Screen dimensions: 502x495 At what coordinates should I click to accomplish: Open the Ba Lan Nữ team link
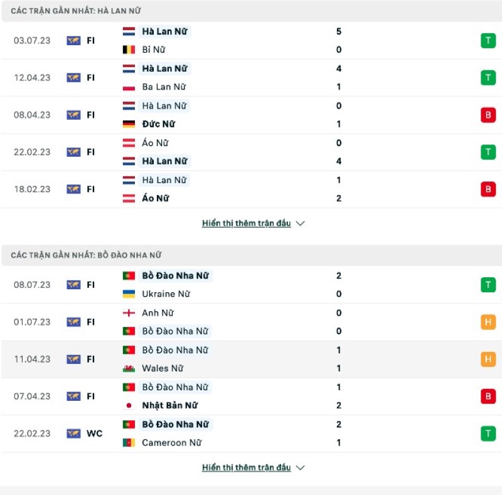click(x=164, y=87)
